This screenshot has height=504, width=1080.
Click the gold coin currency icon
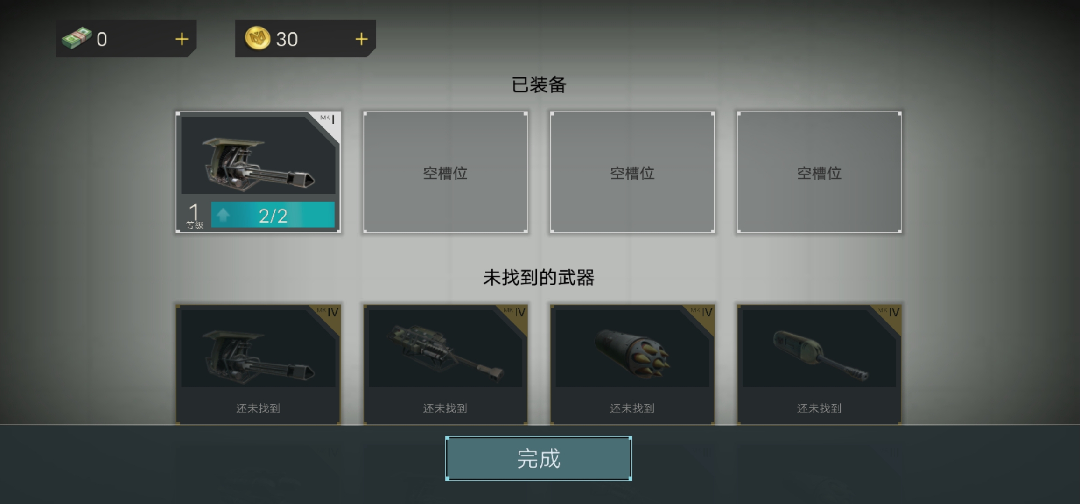(258, 38)
